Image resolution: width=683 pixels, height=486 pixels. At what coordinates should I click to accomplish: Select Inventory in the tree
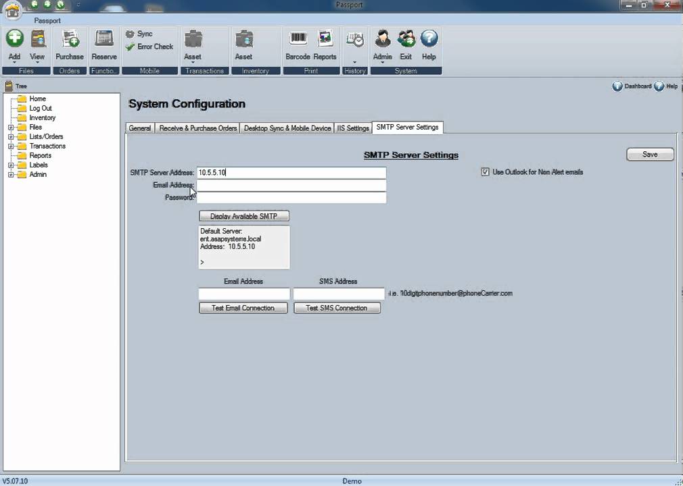pyautogui.click(x=42, y=118)
